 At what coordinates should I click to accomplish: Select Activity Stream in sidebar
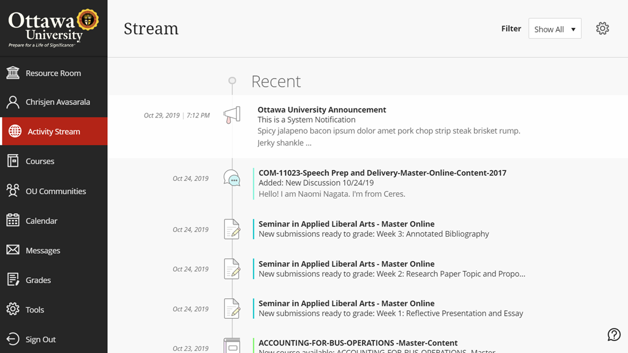point(54,131)
